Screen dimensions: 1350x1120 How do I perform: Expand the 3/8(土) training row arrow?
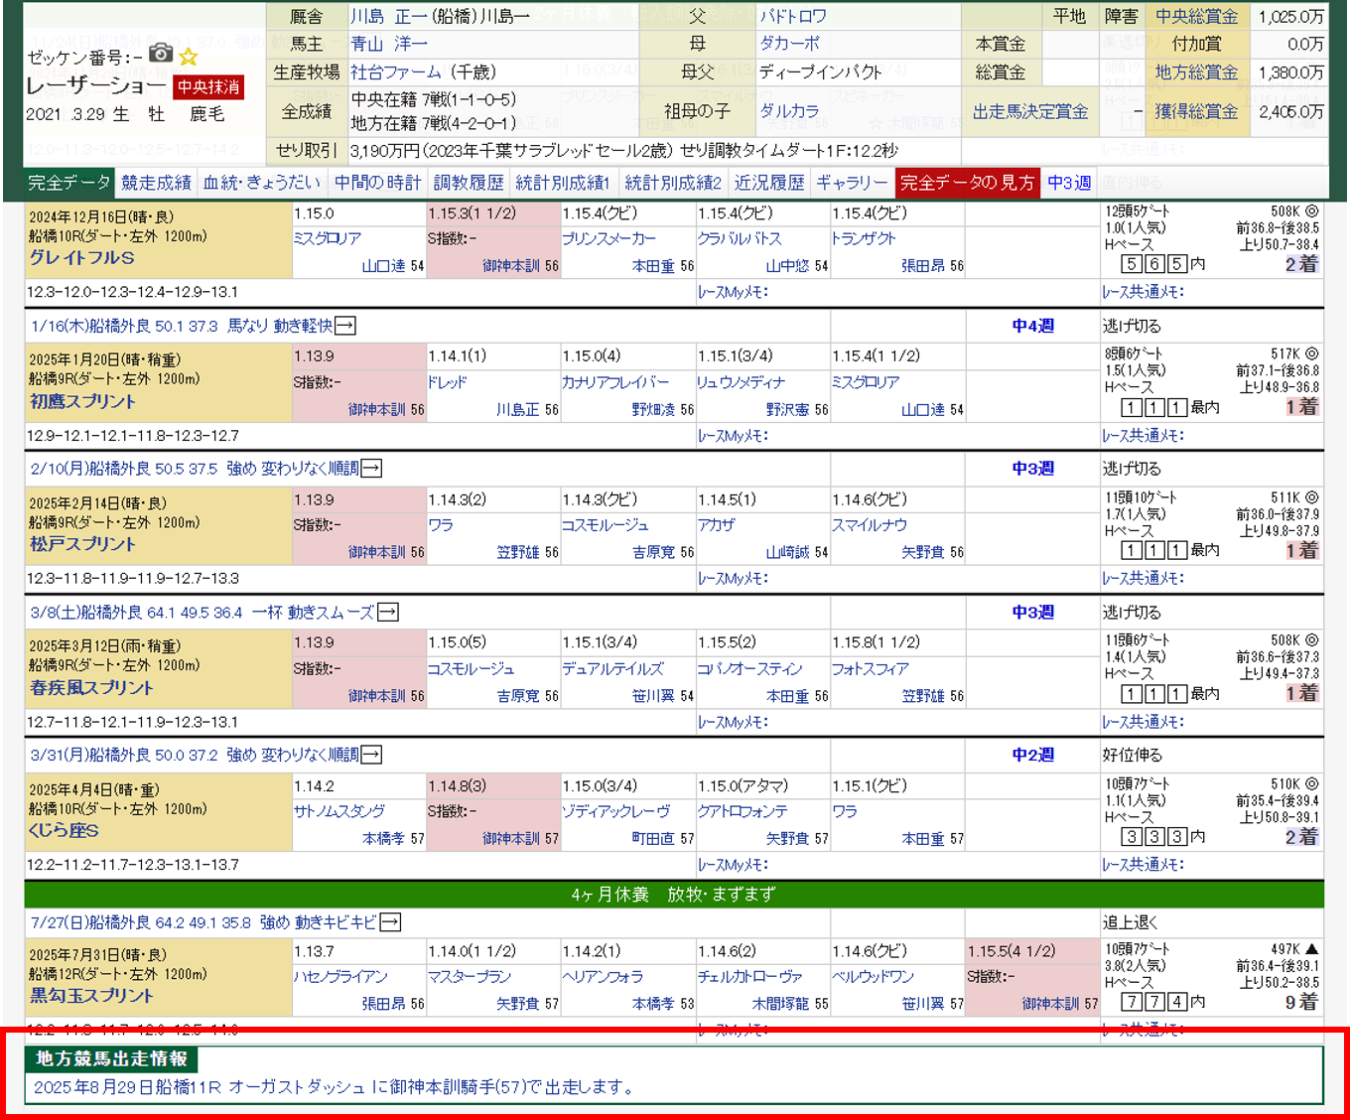(388, 613)
